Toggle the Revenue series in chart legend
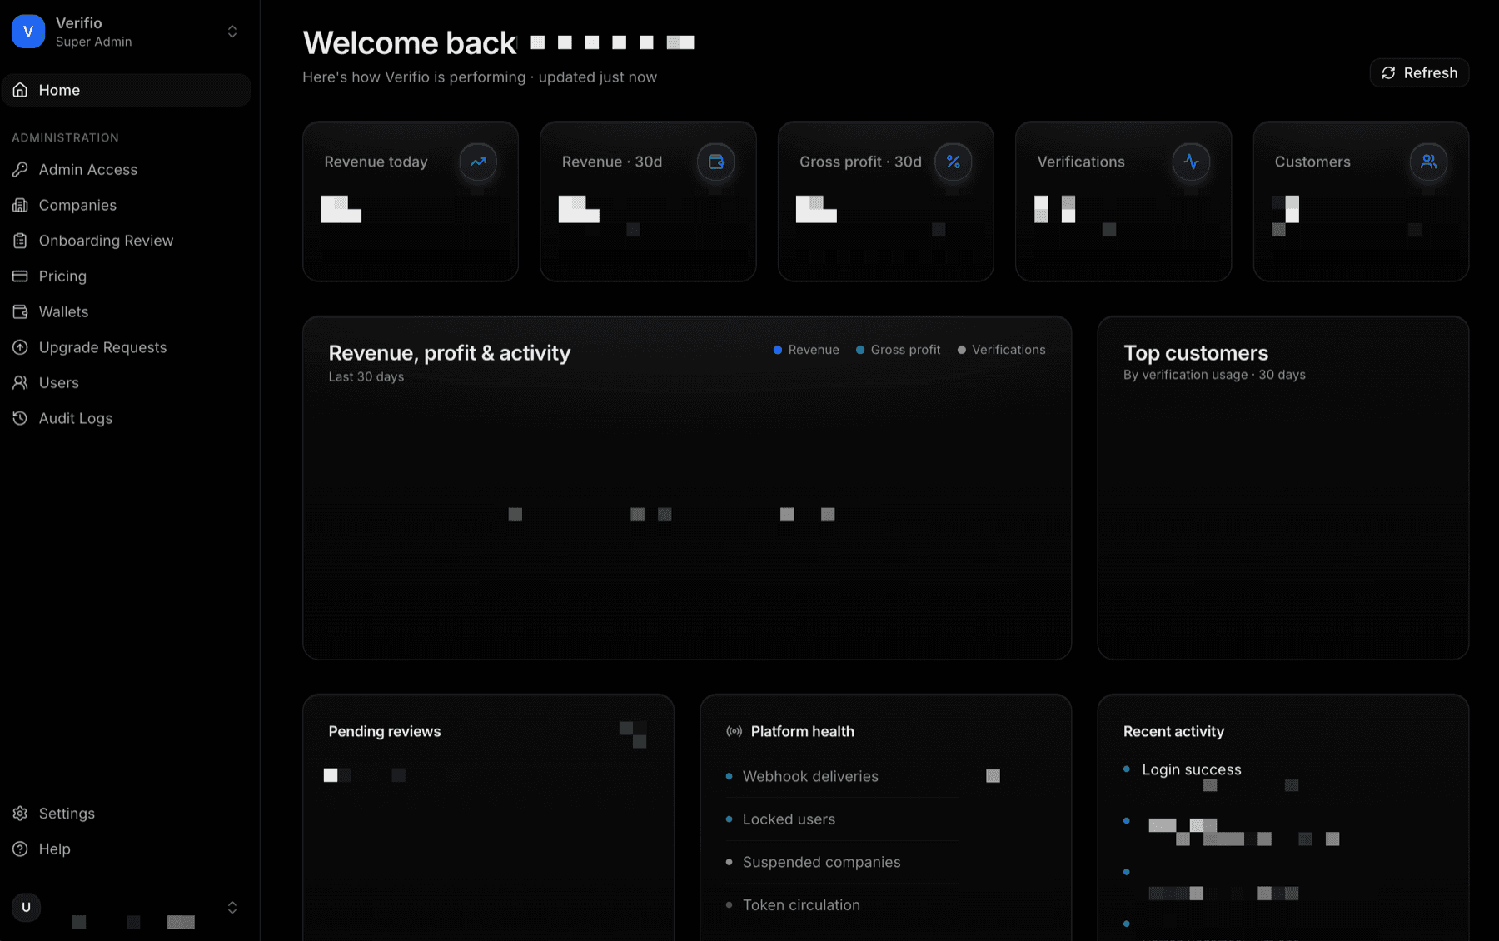This screenshot has height=941, width=1499. click(806, 350)
